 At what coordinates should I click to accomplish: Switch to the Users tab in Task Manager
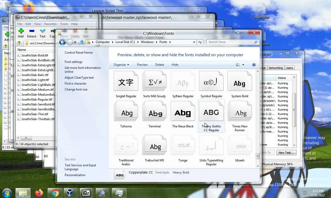[x=289, y=68]
